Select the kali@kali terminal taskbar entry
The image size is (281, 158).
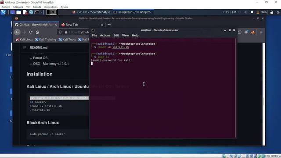click(x=133, y=12)
